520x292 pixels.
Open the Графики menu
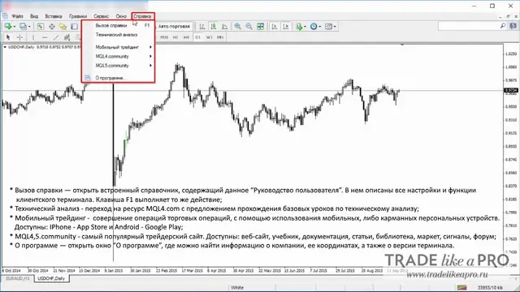pyautogui.click(x=78, y=16)
